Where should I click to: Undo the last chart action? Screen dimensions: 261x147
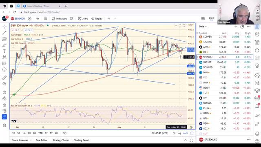[109, 19]
